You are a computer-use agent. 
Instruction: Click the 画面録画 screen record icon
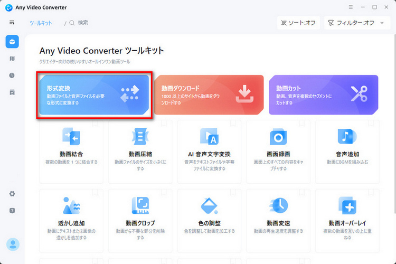tap(278, 136)
